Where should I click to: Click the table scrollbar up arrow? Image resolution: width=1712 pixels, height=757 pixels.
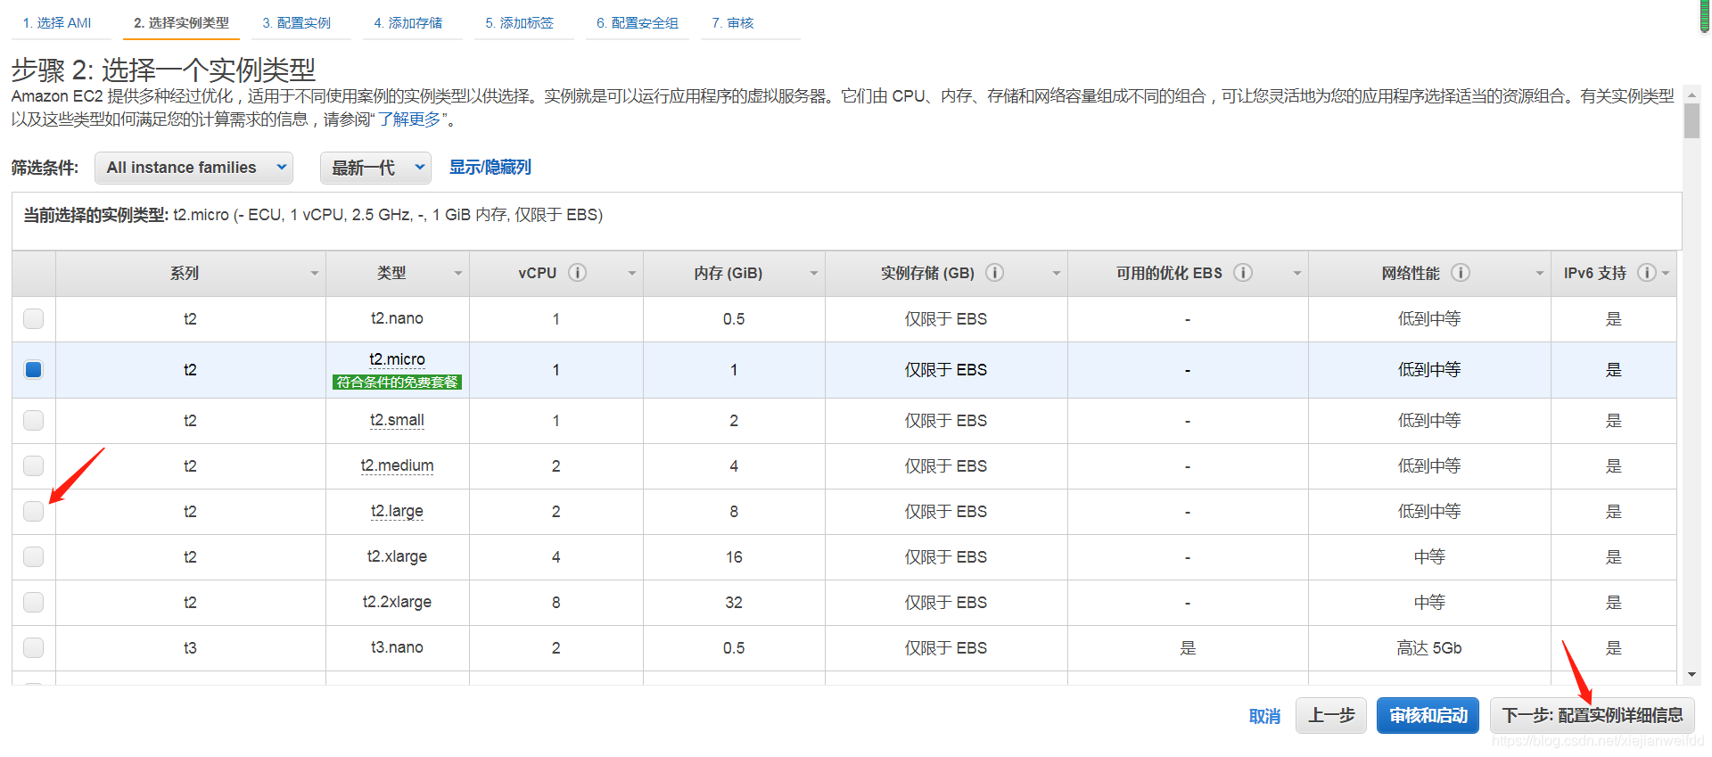coord(1691,94)
